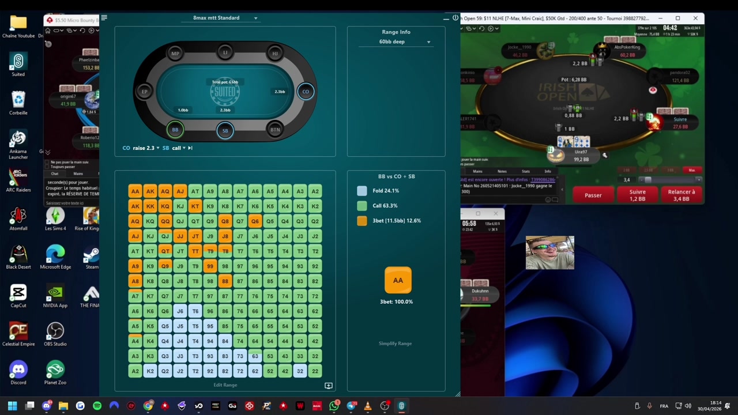The width and height of the screenshot is (738, 415).
Task: Open the Microsoft Edge desktop shortcut
Action: (x=55, y=257)
